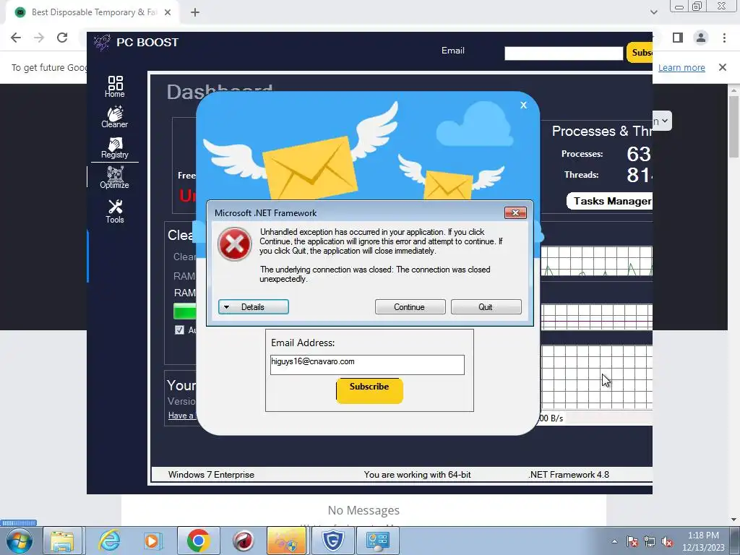Viewport: 740px width, 555px height.
Task: Switch to PC Boost taskbar button
Action: [x=286, y=541]
